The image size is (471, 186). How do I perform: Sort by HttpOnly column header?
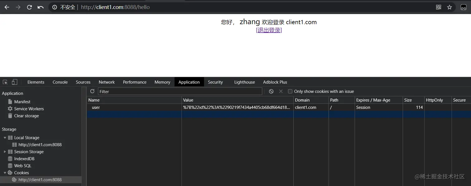438,100
